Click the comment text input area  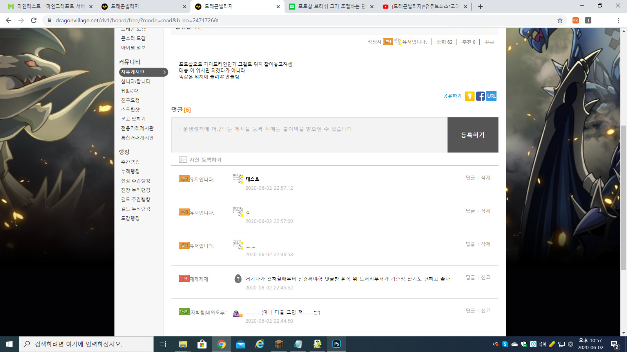(x=309, y=135)
